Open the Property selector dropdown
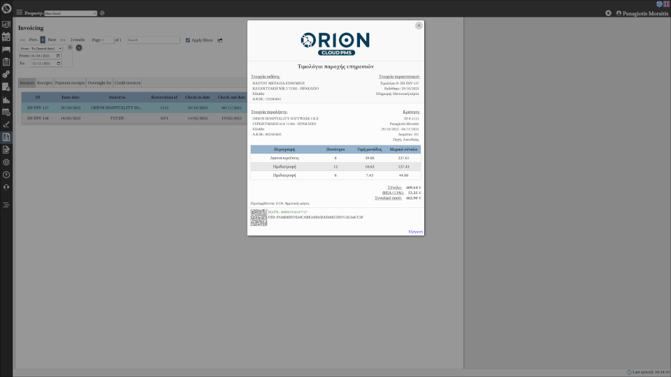The width and height of the screenshot is (671, 377). tap(71, 13)
